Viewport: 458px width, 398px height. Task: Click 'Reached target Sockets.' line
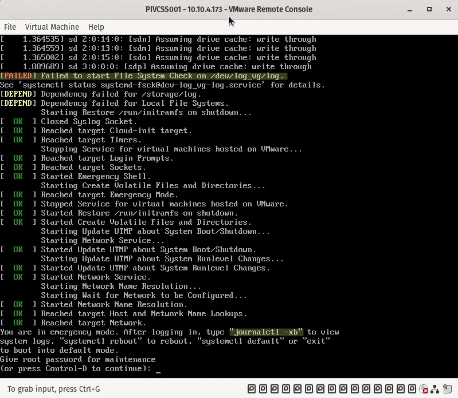point(93,168)
